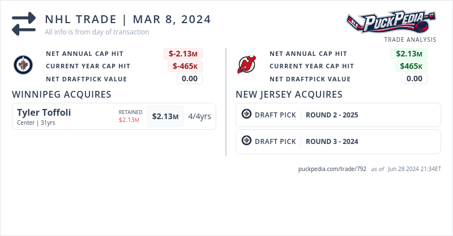
Task: Click the Winnipeg Acquires heading
Action: pyautogui.click(x=61, y=94)
